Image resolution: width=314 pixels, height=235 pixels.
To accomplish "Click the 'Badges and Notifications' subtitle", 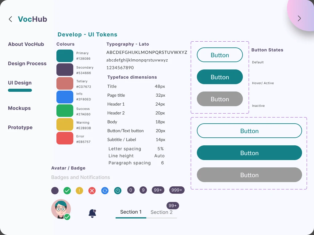I will pyautogui.click(x=81, y=177).
